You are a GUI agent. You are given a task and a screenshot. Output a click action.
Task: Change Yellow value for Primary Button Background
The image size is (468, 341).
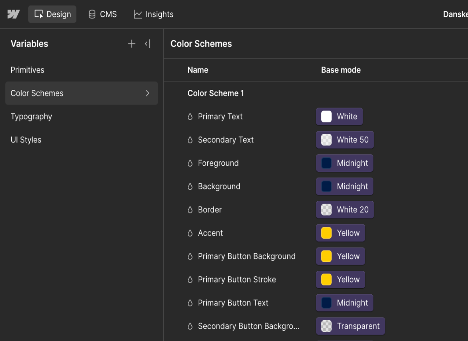[x=340, y=256]
